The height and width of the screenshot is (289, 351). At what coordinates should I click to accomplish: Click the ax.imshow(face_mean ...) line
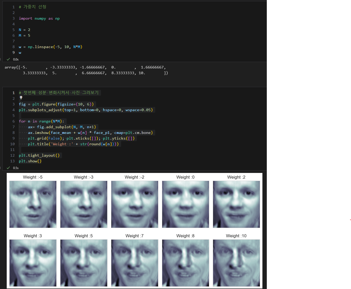90,133
